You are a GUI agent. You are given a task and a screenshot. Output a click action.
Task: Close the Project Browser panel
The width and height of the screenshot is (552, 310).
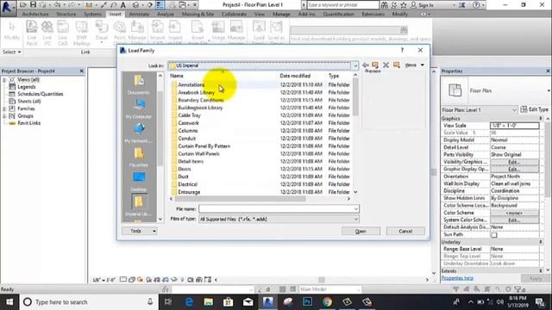[x=82, y=71]
